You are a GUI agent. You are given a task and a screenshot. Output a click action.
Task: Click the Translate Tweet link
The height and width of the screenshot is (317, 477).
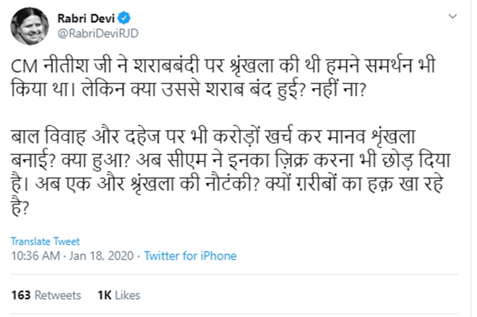tap(45, 242)
